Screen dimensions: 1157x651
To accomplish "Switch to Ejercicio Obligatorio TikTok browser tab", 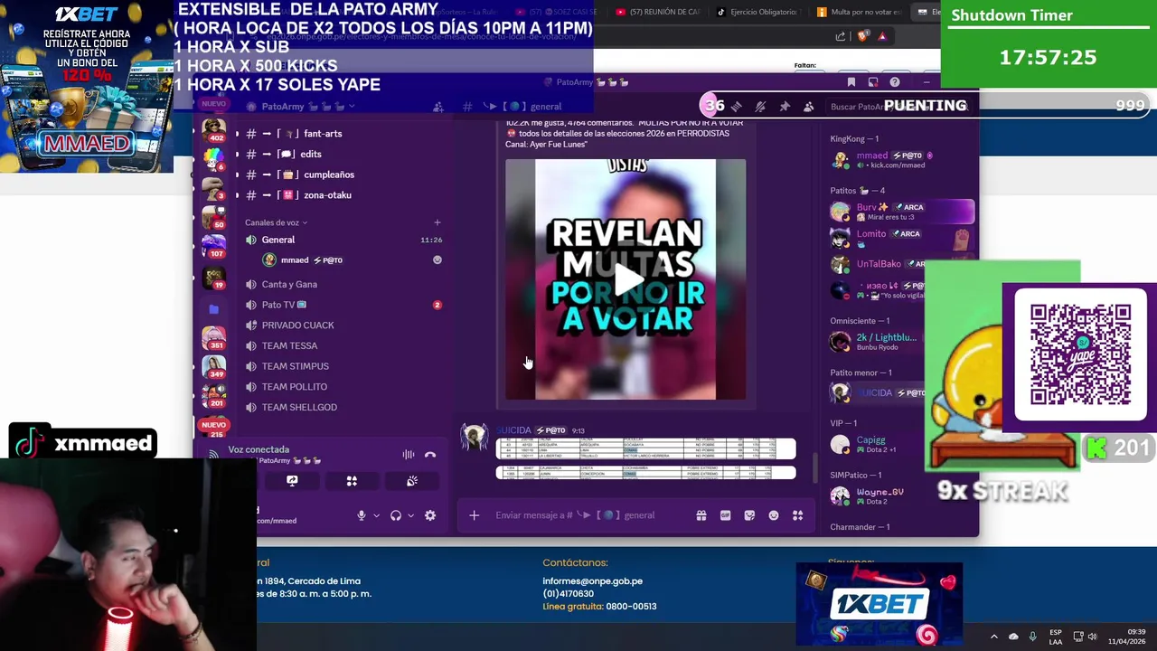I will coord(758,12).
